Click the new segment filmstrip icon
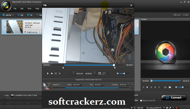Viewport: 190px width, 109px height. click(x=100, y=73)
